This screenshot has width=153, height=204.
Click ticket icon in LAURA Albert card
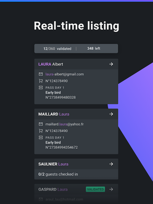[x=41, y=87]
